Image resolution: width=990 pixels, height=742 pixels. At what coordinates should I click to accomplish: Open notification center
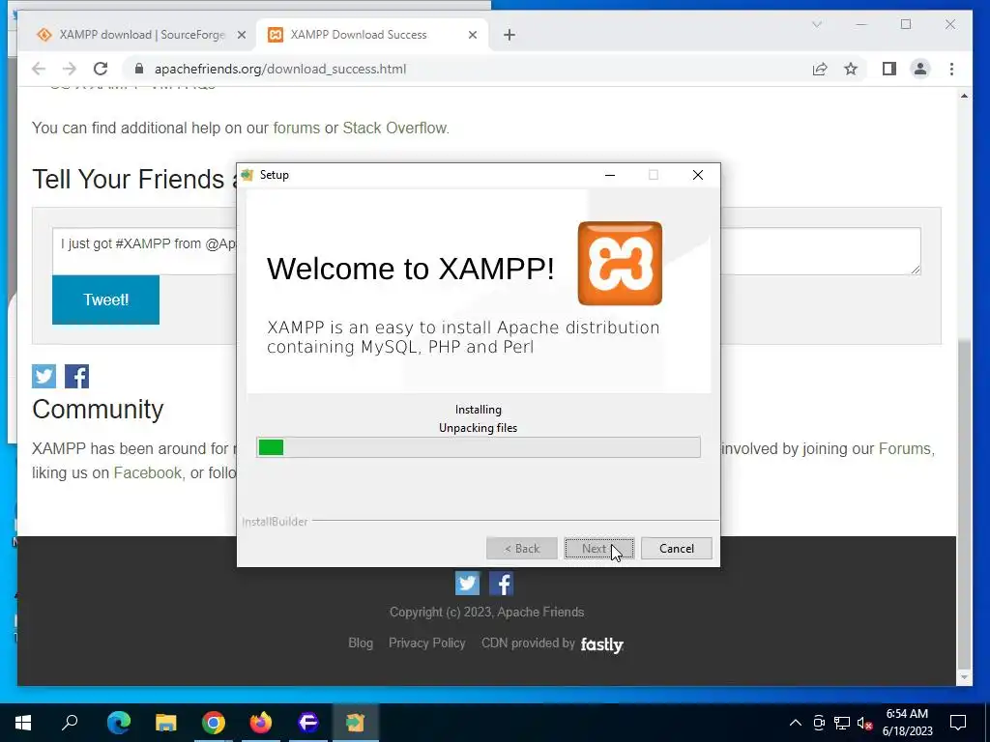(958, 723)
